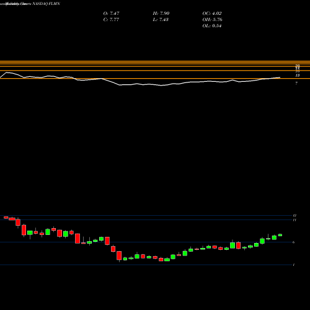Click the 'OH: 5.76' reading
310x310 pixels.
[x=212, y=20]
